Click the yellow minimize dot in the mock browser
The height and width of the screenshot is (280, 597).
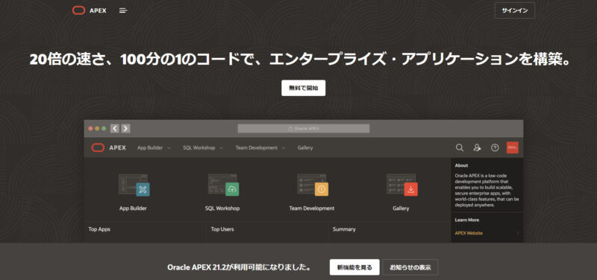point(97,128)
